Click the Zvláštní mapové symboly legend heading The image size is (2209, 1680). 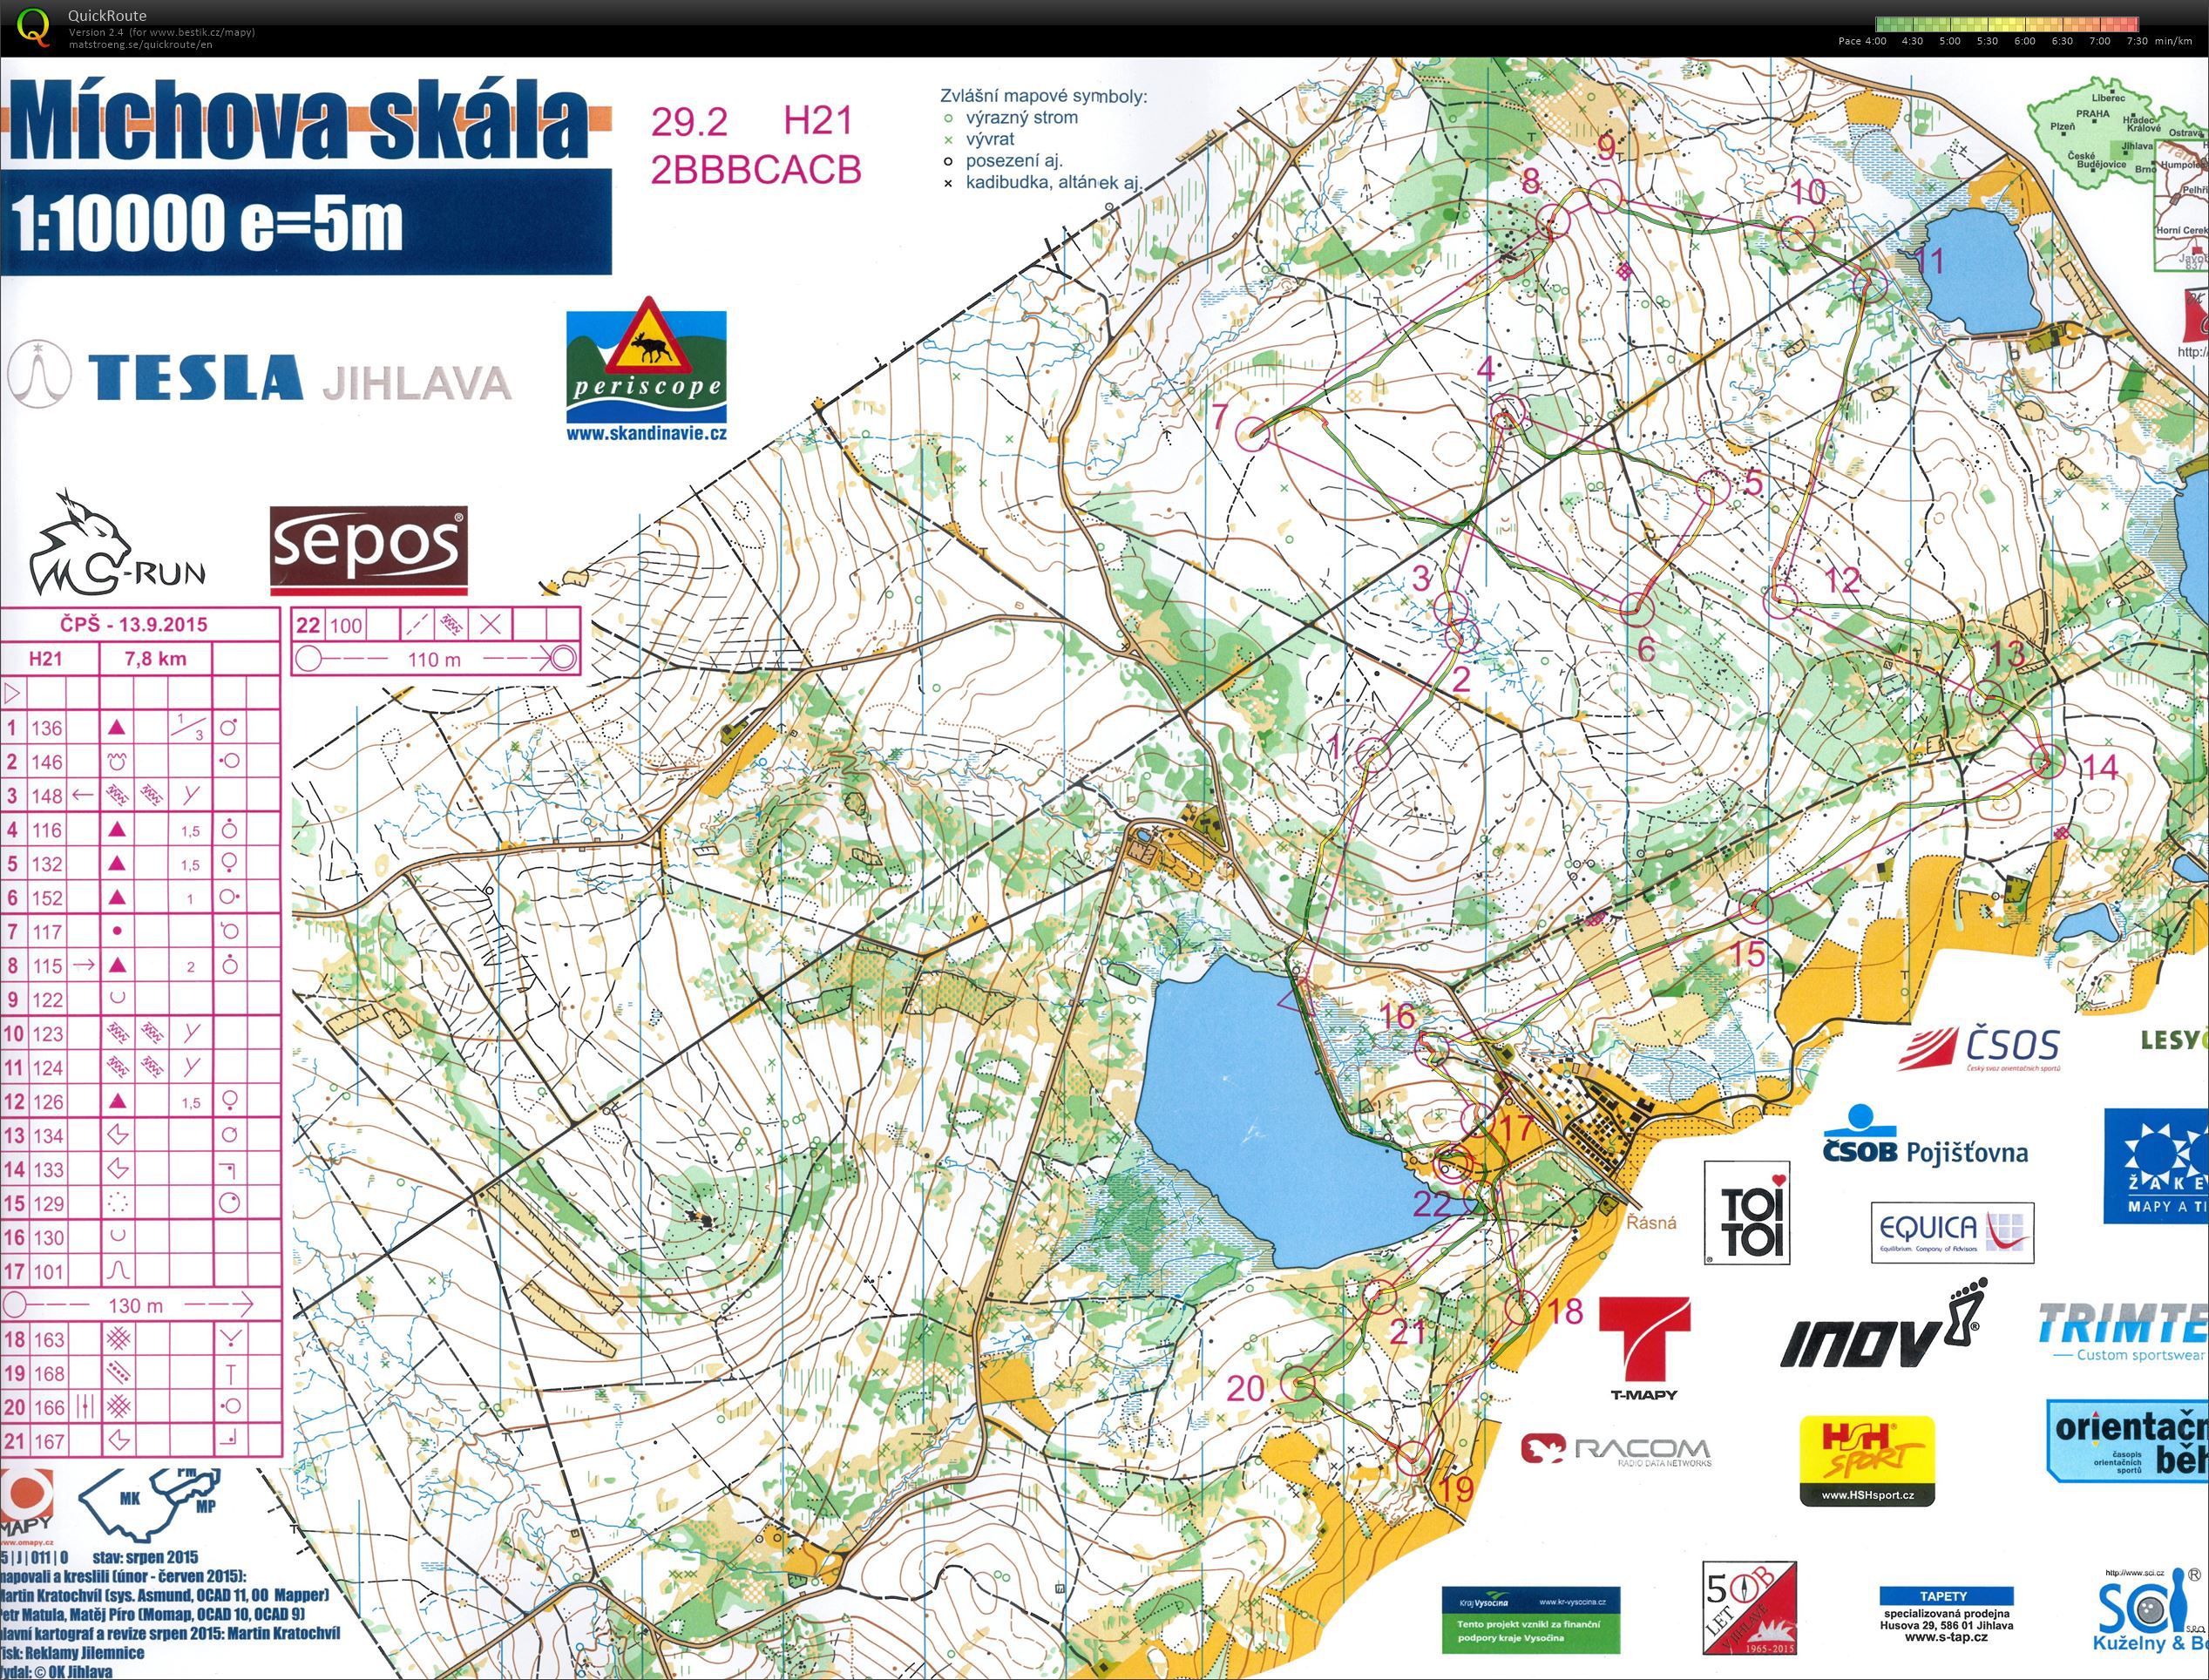tap(1043, 97)
